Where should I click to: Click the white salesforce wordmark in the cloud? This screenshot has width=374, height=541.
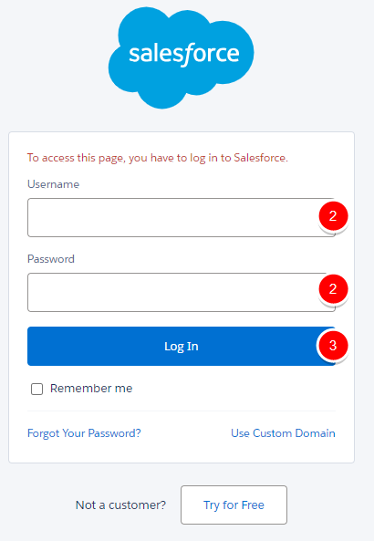(x=184, y=55)
